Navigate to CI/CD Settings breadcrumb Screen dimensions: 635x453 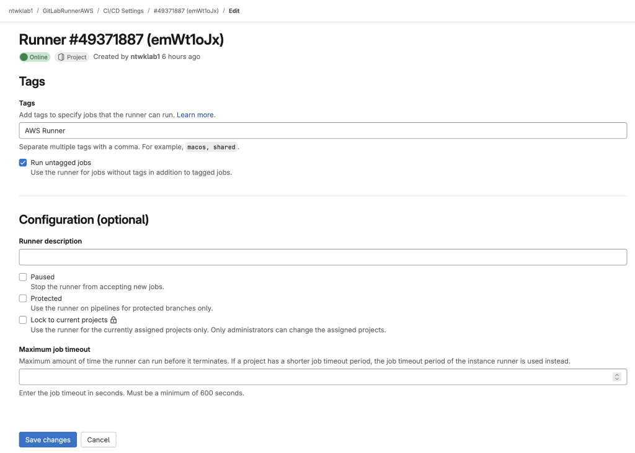123,11
